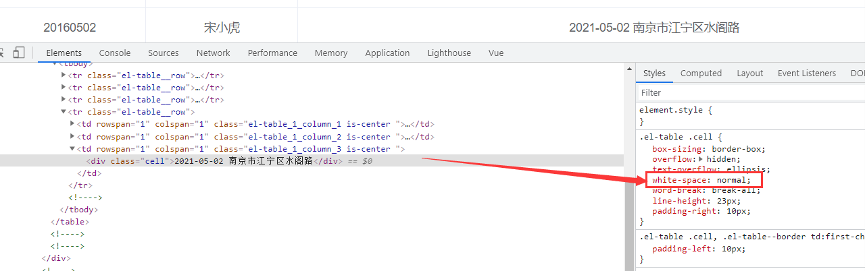Open the Vue devtools tab
This screenshot has height=271, width=865.
point(496,53)
